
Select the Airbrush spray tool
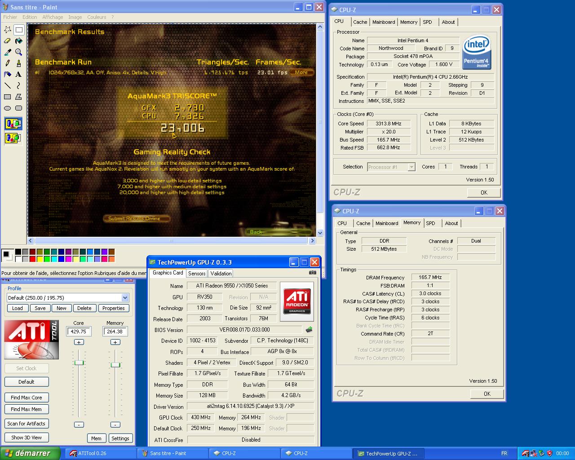[x=8, y=75]
